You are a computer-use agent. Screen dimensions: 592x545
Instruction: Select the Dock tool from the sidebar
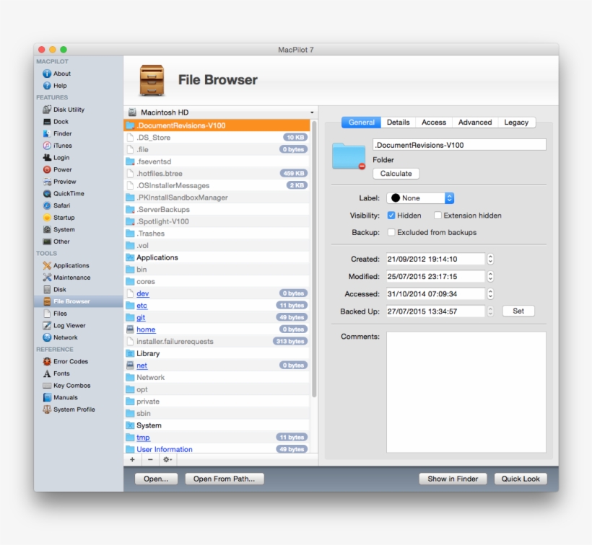click(x=58, y=122)
